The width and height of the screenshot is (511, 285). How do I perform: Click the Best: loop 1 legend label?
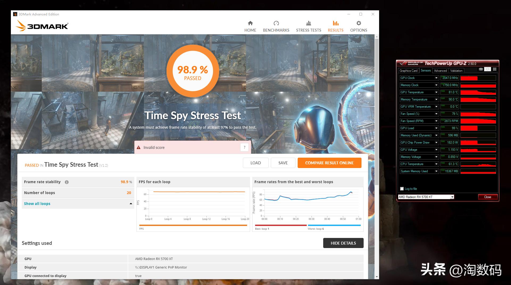[262, 229]
